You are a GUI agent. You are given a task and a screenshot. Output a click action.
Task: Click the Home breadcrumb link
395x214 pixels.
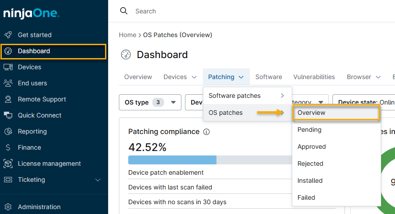coord(127,35)
